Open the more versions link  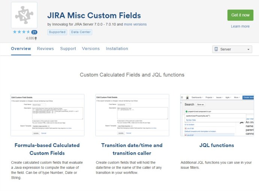point(135,24)
